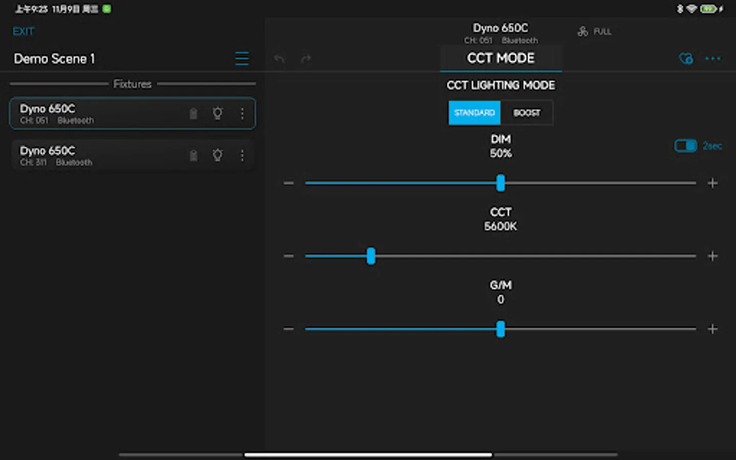Select Dyno 650C CH 051 fixture

pos(132,113)
